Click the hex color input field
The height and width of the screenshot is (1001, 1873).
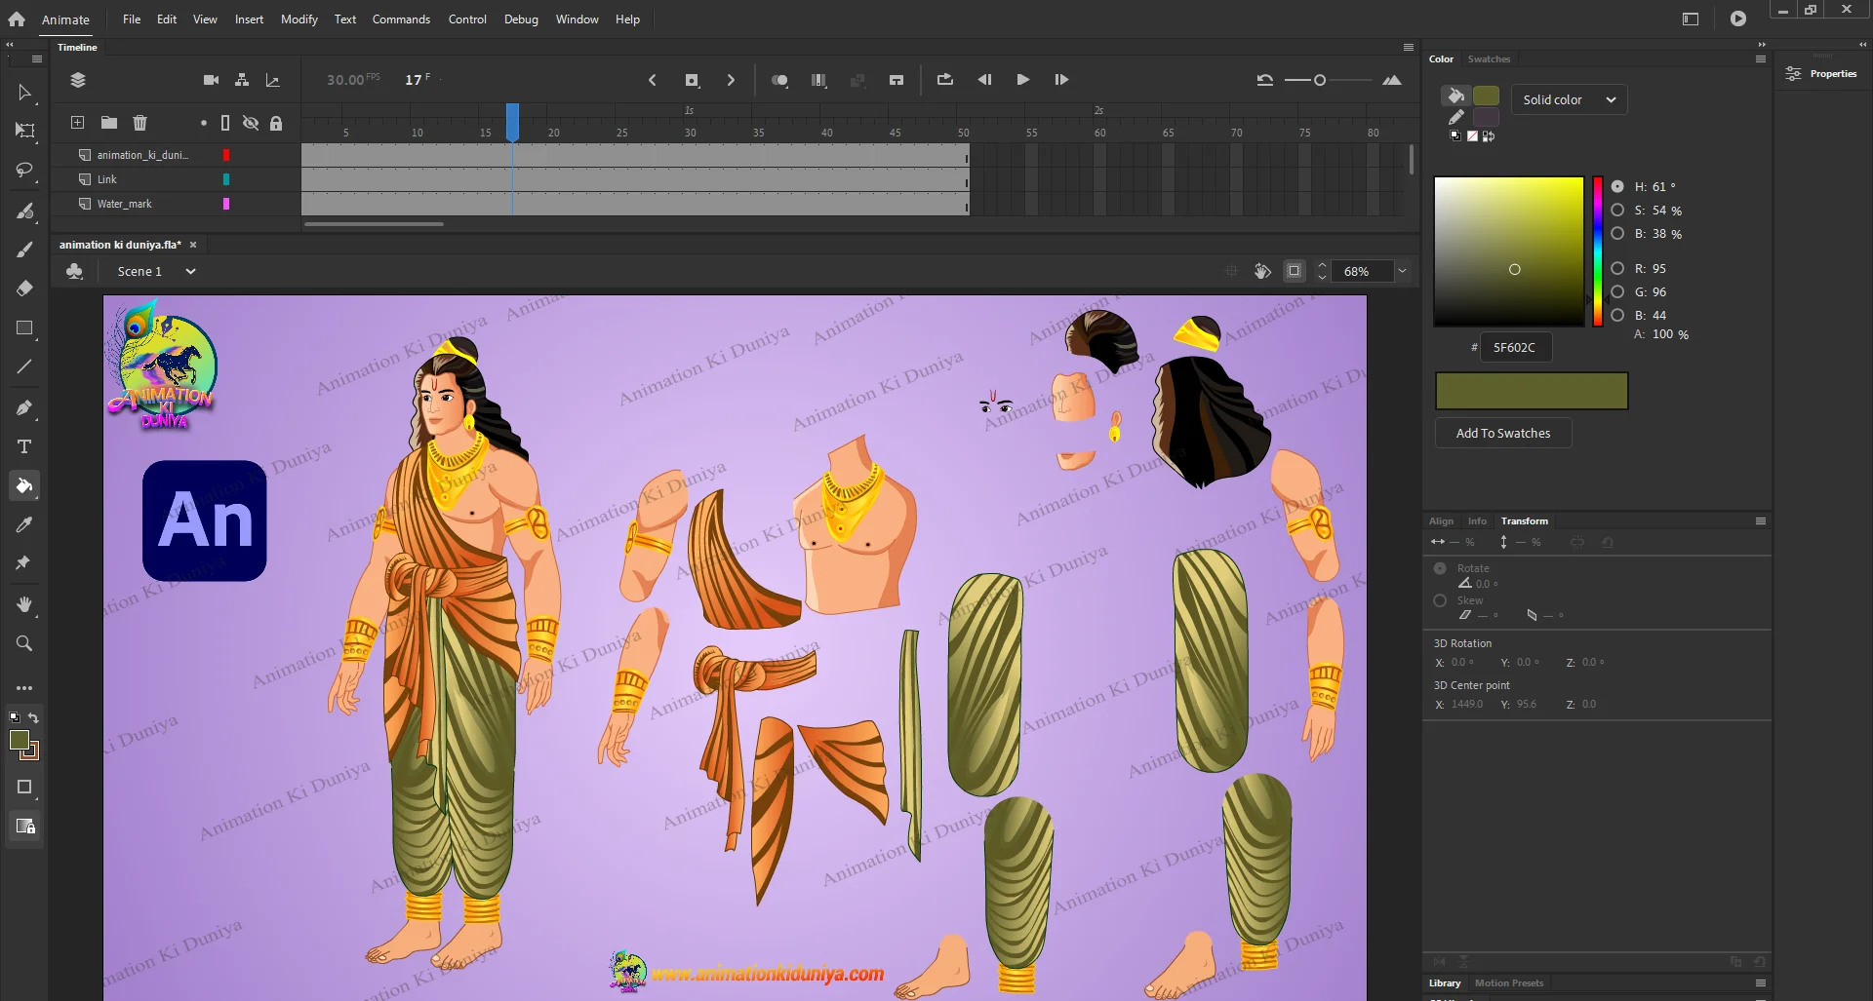pos(1515,347)
